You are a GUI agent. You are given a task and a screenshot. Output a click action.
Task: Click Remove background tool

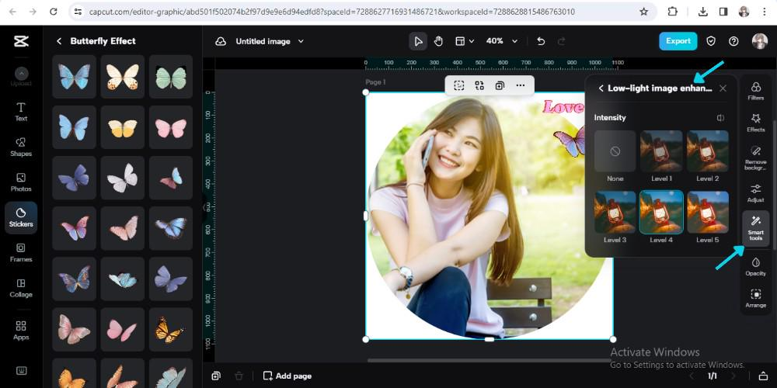pyautogui.click(x=756, y=158)
